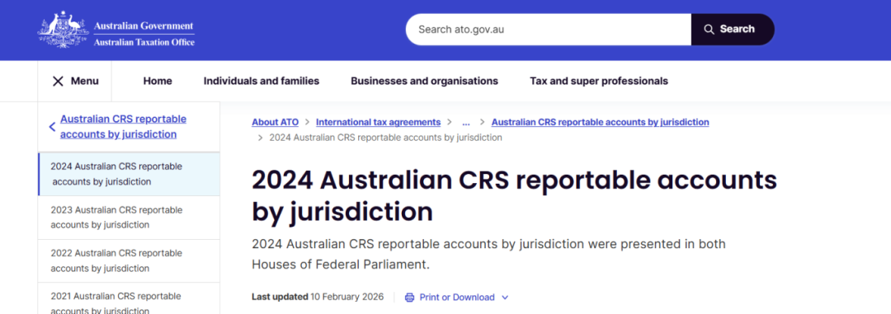Close menu using the X icon
Screen dimensions: 891x314
(58, 82)
